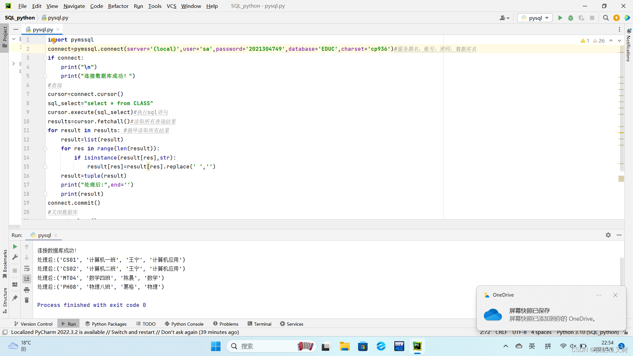Screen dimensions: 633x356
Task: Open the pysql run configuration dropdown
Action: [x=535, y=18]
